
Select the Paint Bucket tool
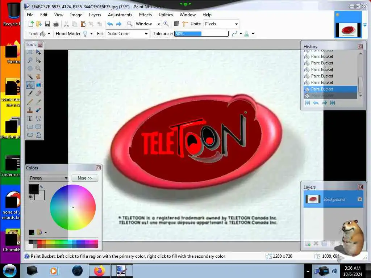click(30, 85)
